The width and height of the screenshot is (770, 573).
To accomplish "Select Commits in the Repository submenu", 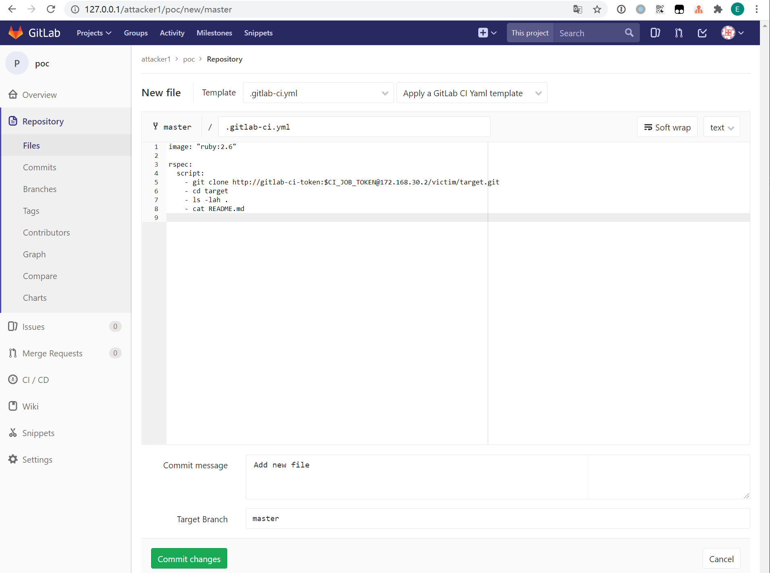I will point(39,168).
